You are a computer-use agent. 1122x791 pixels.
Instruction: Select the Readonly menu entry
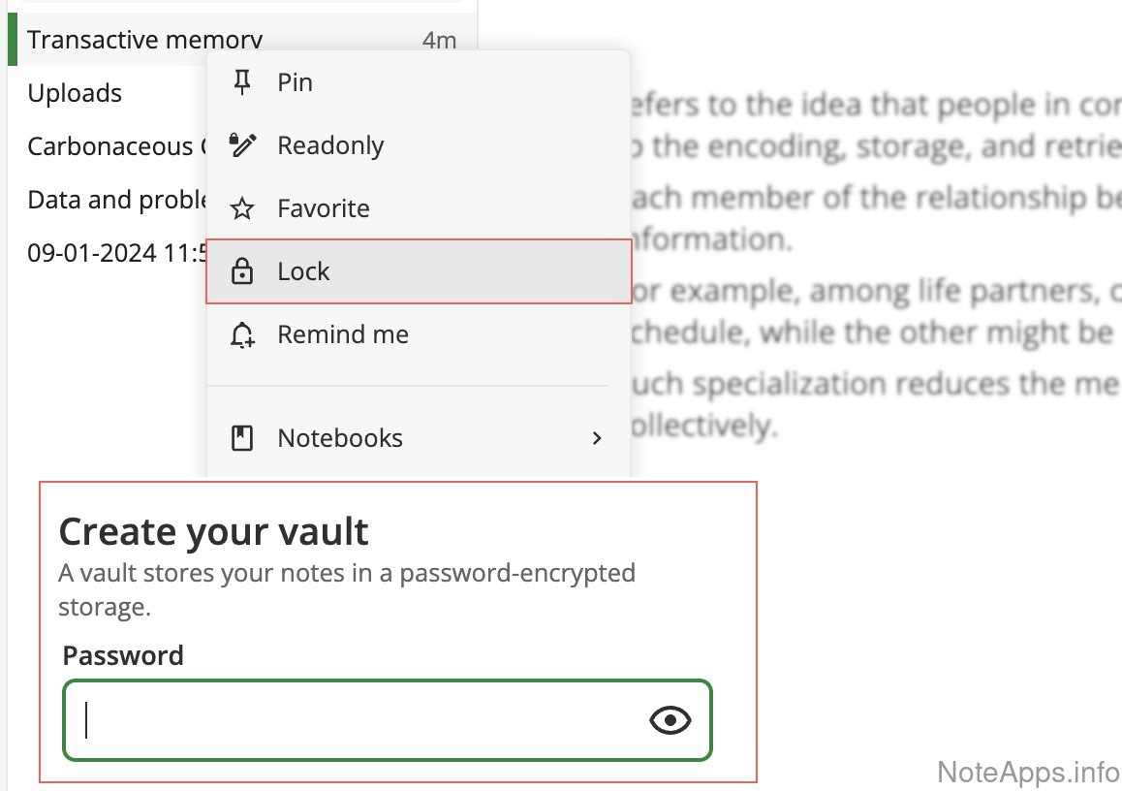click(330, 145)
